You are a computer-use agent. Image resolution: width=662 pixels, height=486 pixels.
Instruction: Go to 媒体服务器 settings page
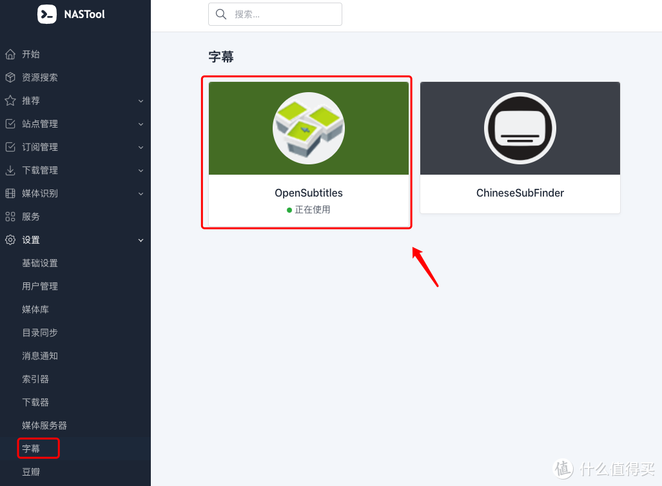pos(44,425)
